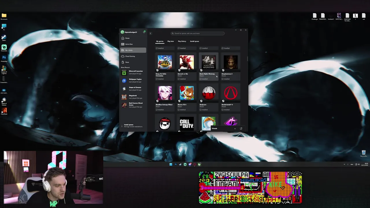The width and height of the screenshot is (370, 208).
Task: Open the Store from the sidebar
Action: 133,62
